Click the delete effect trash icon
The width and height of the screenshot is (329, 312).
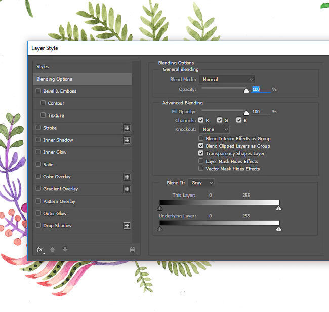tap(133, 249)
